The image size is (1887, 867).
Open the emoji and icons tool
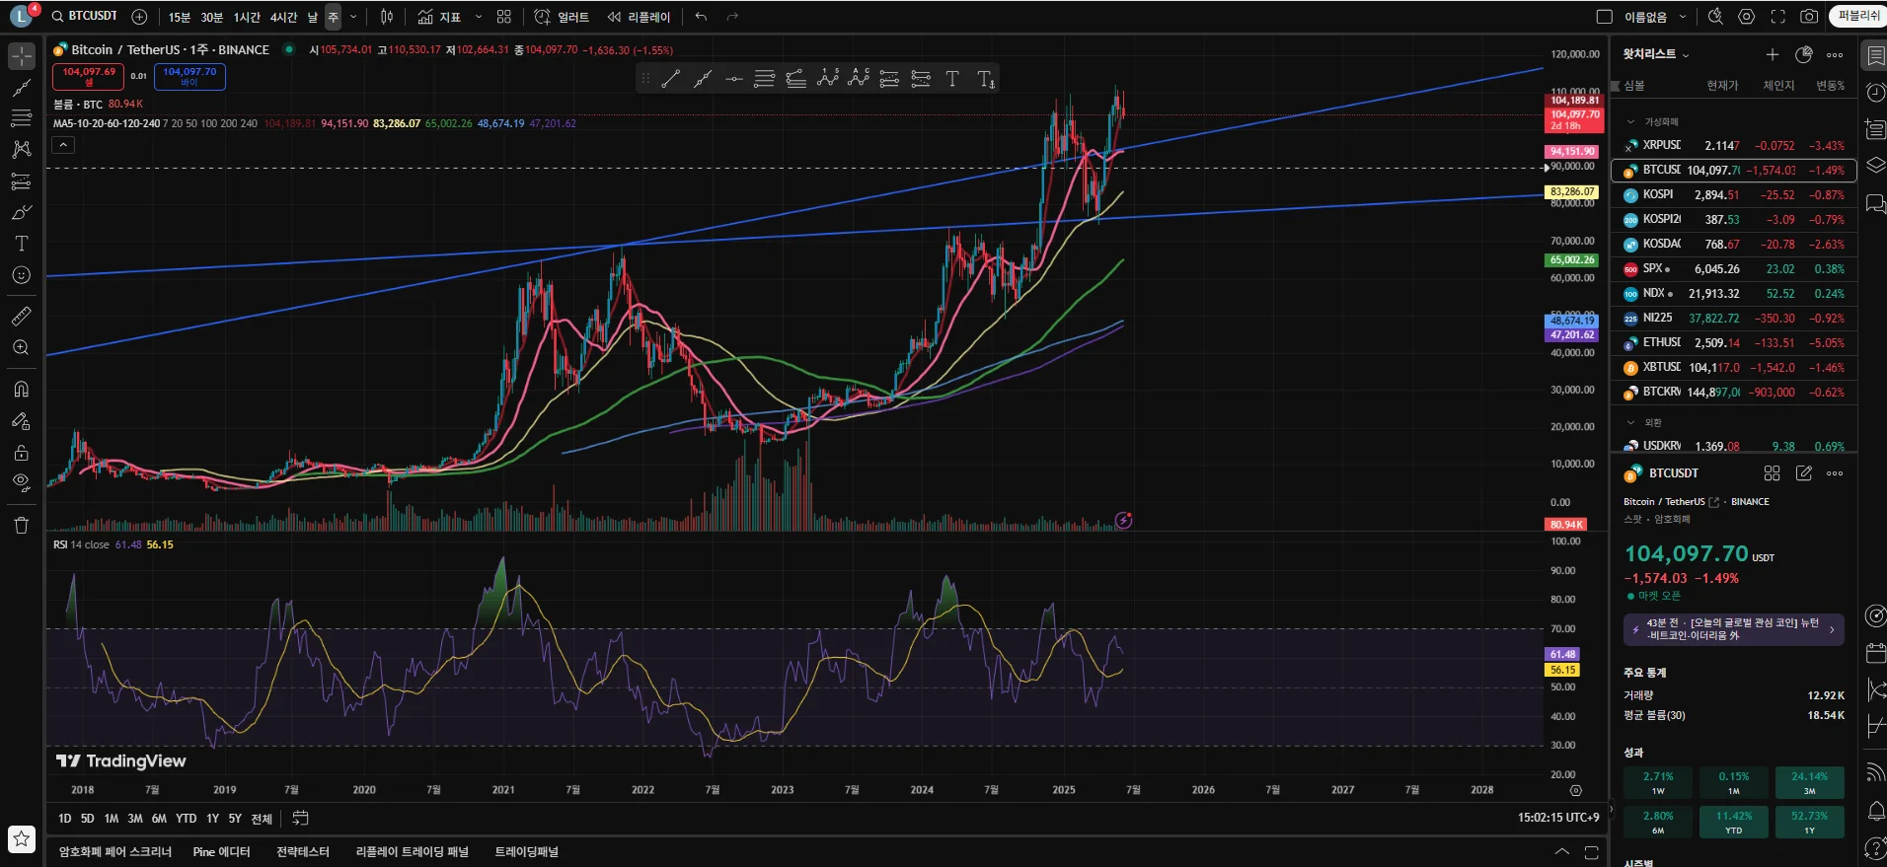21,275
